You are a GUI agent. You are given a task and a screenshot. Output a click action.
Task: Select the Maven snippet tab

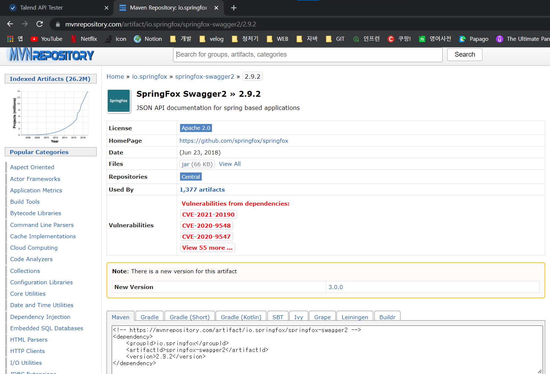[x=121, y=317]
